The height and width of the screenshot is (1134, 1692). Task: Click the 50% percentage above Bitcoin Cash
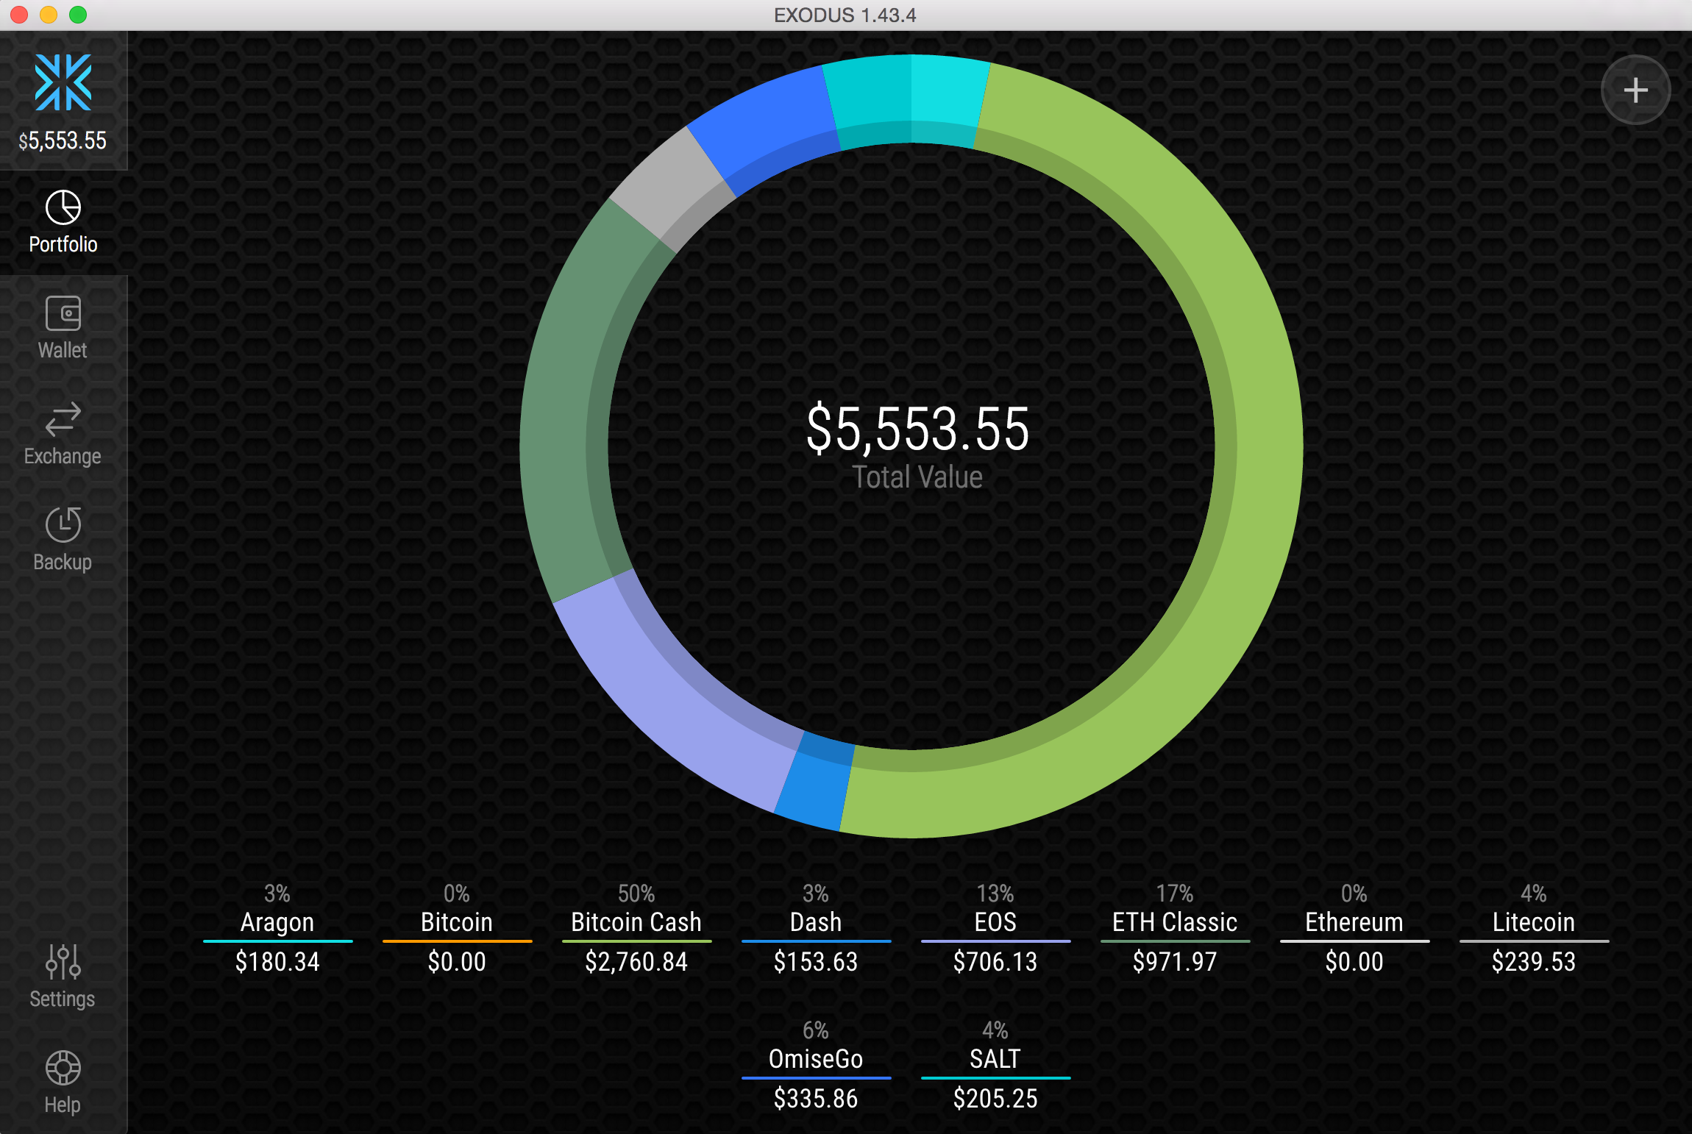(x=636, y=894)
